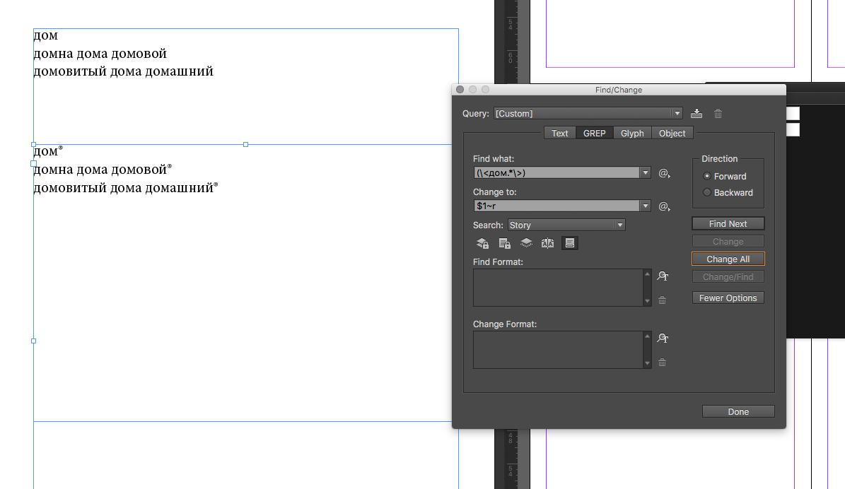The image size is (845, 489).
Task: Open the Query dropdown showing [Custom]
Action: pyautogui.click(x=588, y=114)
